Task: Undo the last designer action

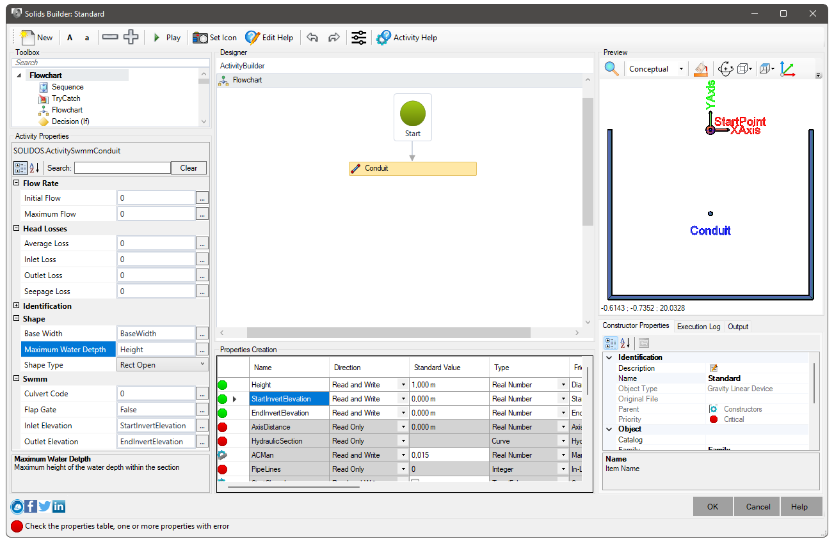Action: point(312,38)
